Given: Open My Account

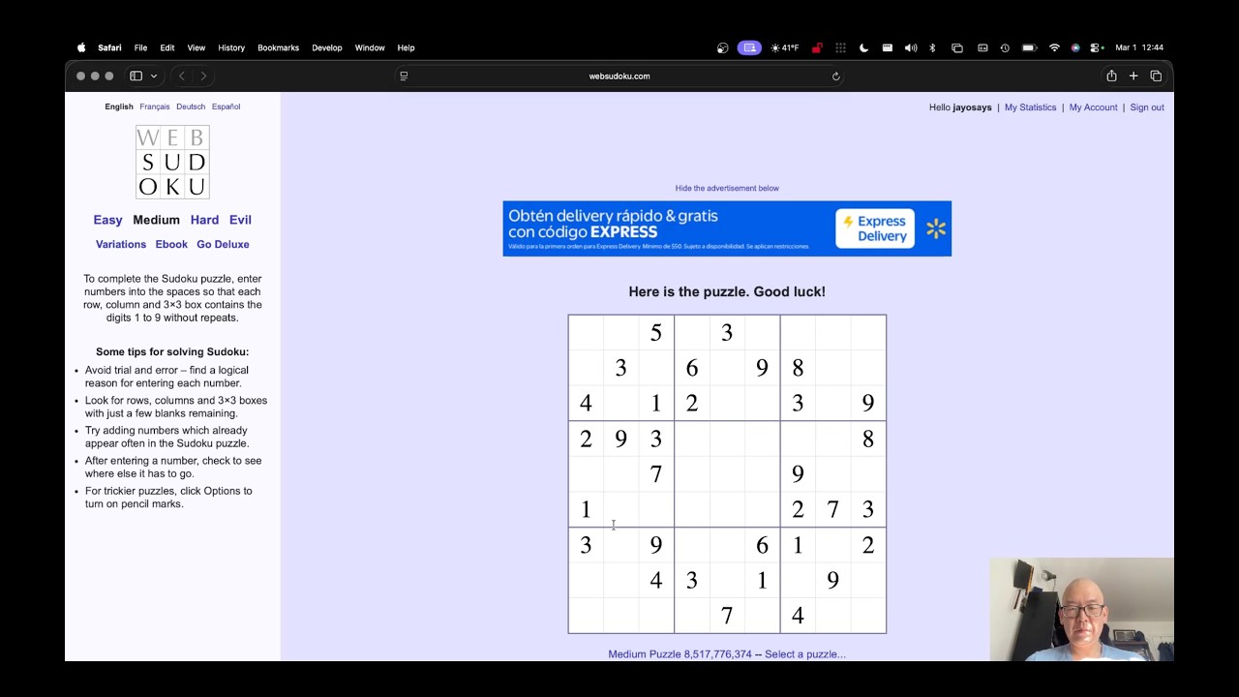Looking at the screenshot, I should coord(1093,107).
